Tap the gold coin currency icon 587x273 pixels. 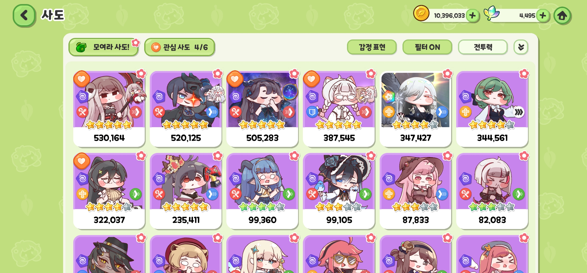click(x=421, y=13)
